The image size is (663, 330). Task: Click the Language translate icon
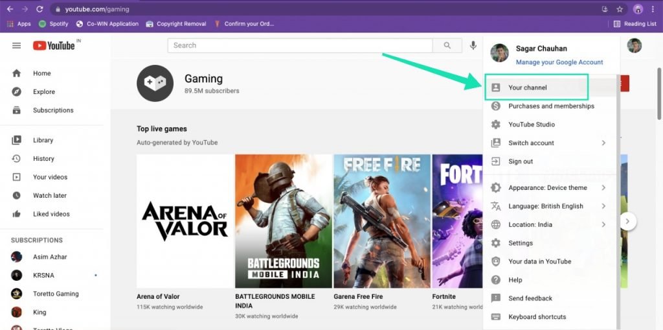pyautogui.click(x=495, y=206)
